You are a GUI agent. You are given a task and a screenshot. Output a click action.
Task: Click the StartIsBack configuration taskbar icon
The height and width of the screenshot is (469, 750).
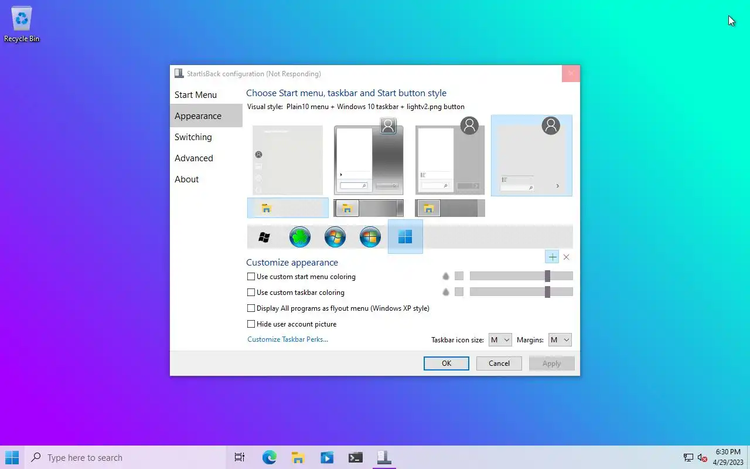(x=384, y=457)
